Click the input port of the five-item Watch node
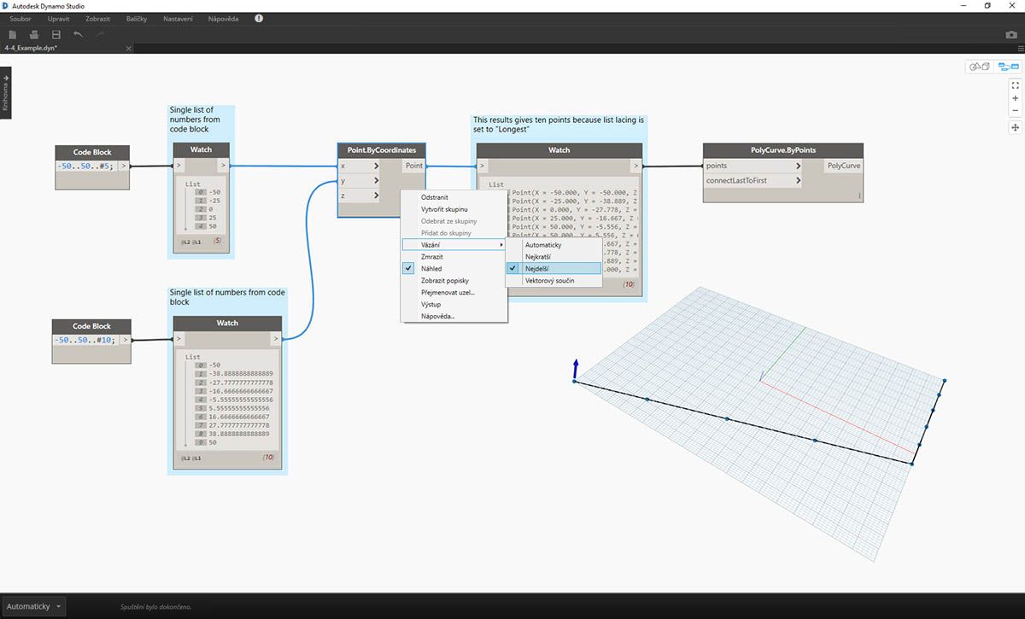1025x619 pixels. (x=179, y=166)
